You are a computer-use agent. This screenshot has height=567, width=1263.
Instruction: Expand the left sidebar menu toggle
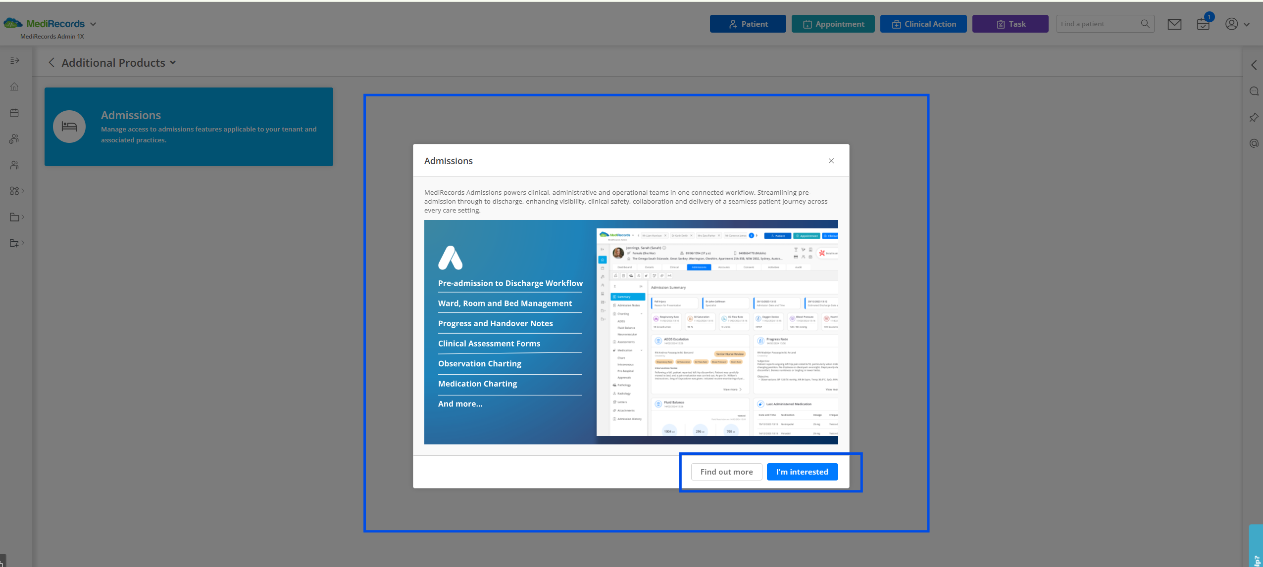[14, 60]
